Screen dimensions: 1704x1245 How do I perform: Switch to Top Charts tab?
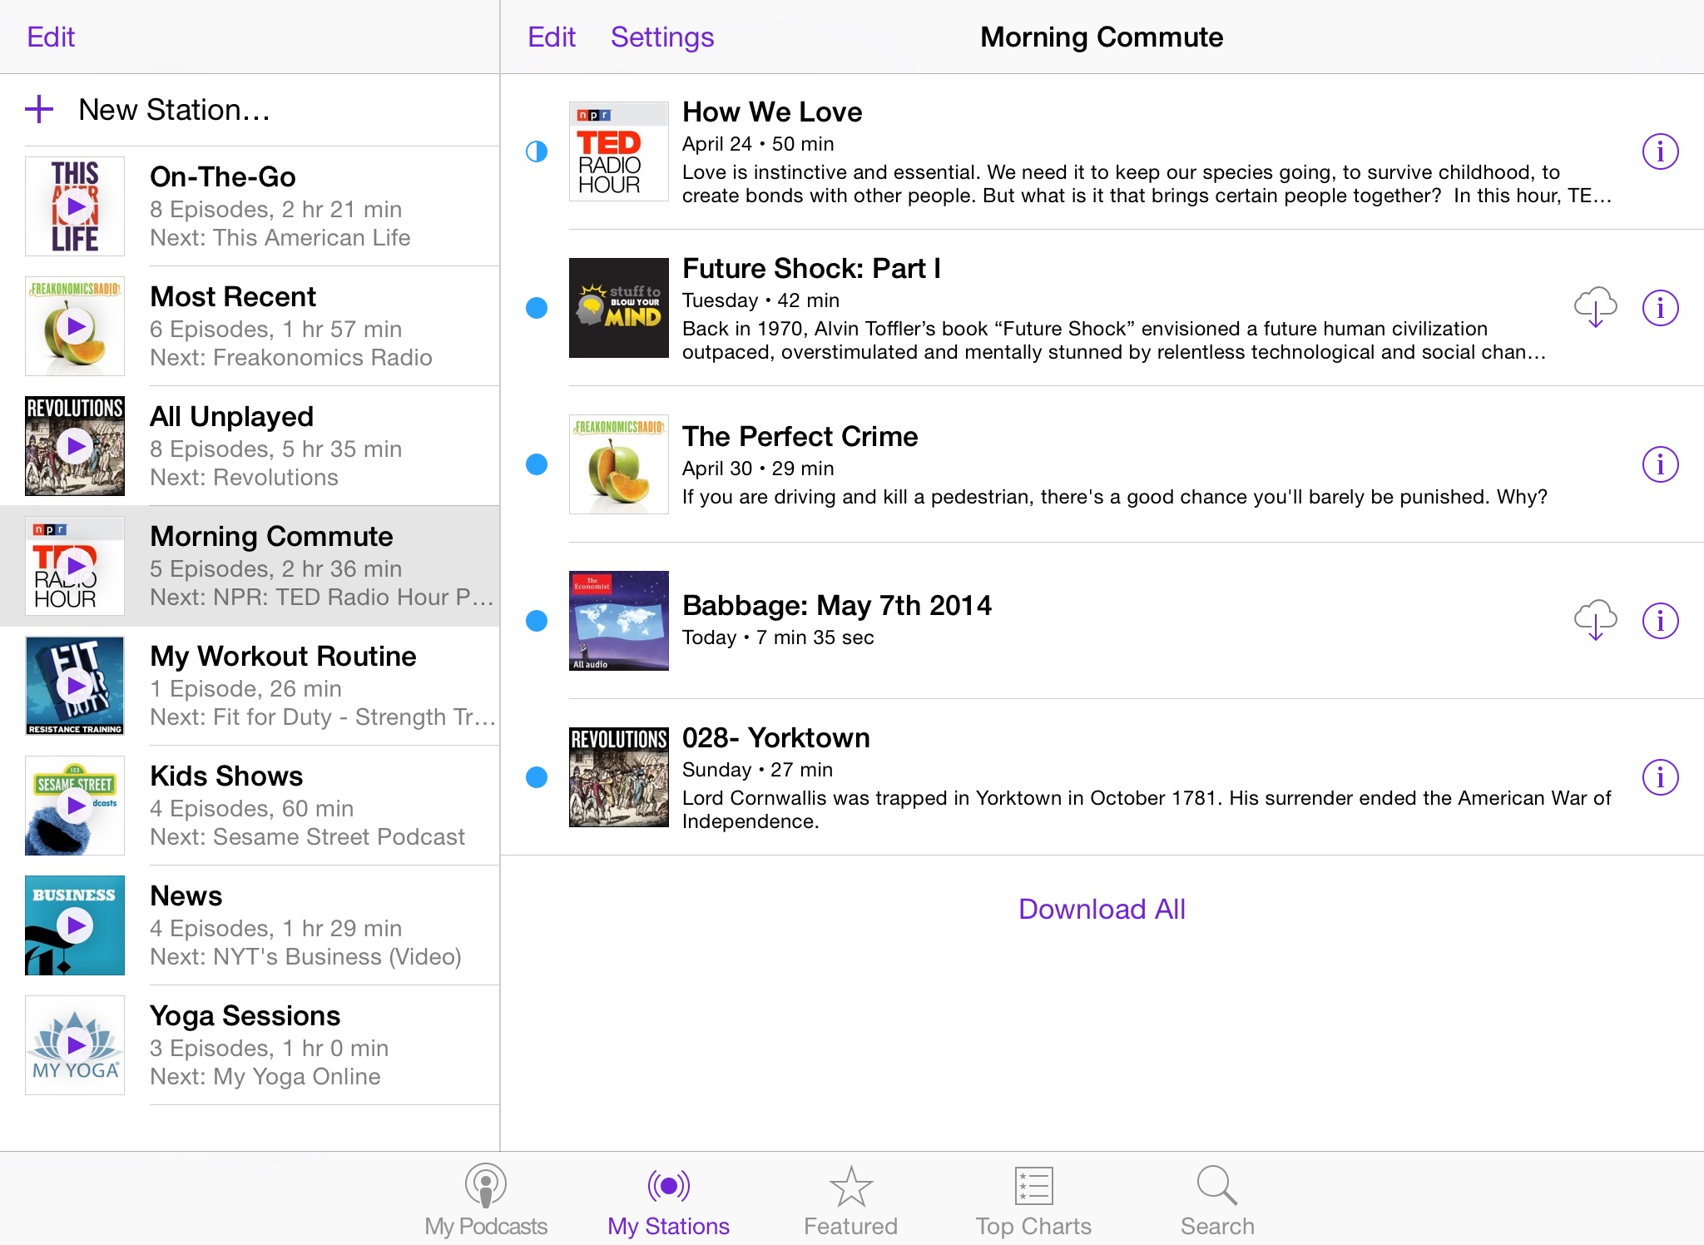click(x=1033, y=1200)
